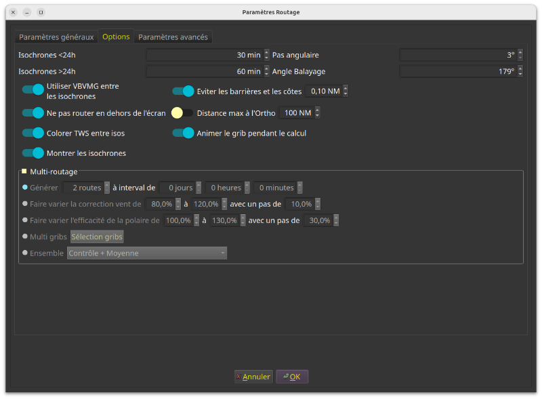Enable Distance max à l'Ortho toggle
The width and height of the screenshot is (542, 399).
tap(182, 112)
